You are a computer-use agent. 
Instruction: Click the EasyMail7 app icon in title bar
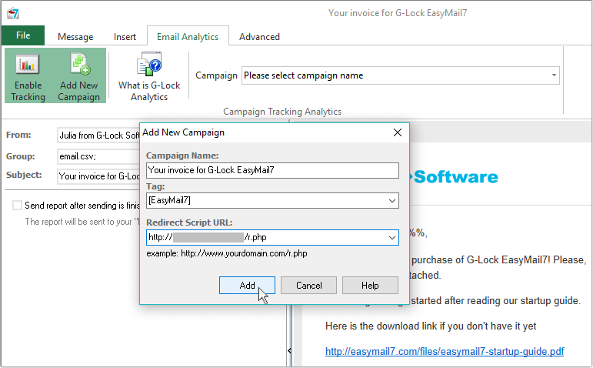[x=13, y=14]
